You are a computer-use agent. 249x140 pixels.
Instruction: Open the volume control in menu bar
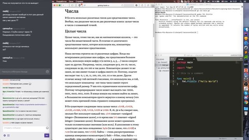209,1
